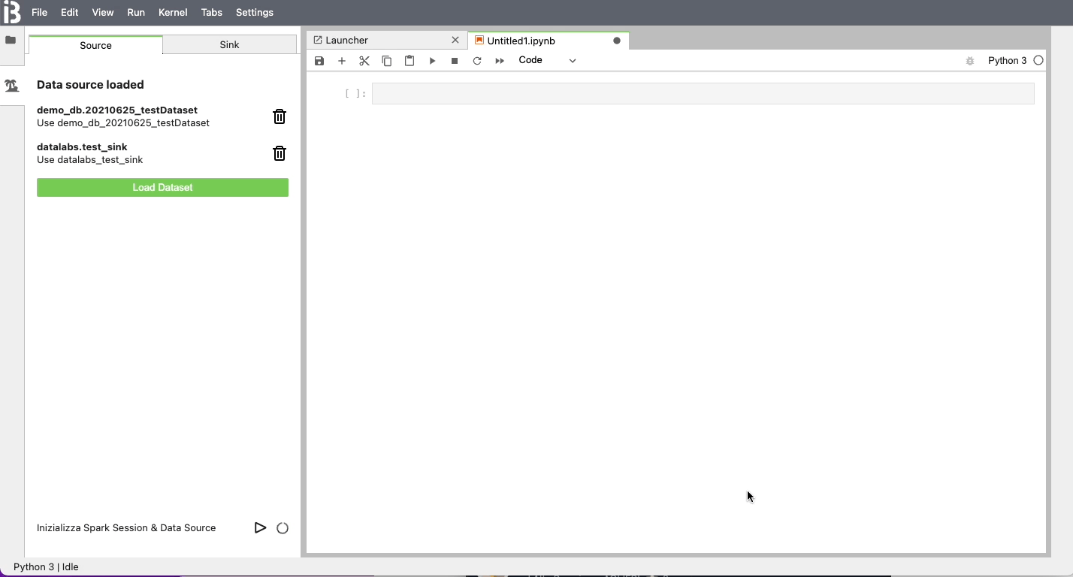Remove the datalabs.test_sink entry
Image resolution: width=1073 pixels, height=577 pixels.
click(x=280, y=153)
